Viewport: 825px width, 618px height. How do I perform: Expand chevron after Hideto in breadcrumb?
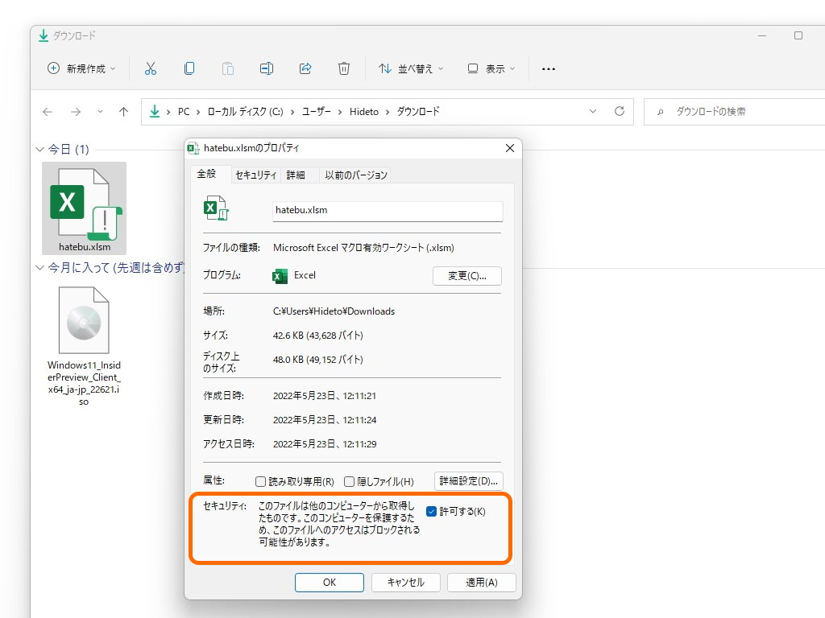[388, 112]
